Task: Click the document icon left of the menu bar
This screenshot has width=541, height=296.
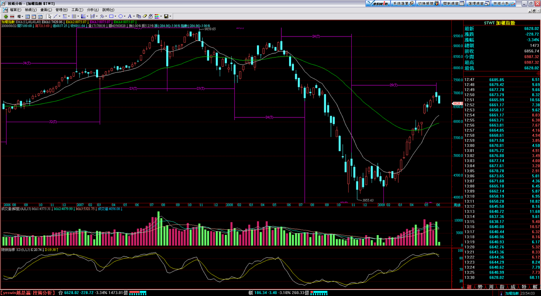Action: click(5, 10)
